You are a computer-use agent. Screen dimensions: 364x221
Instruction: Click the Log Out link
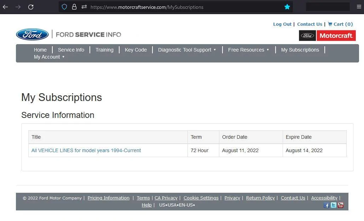coord(282,24)
